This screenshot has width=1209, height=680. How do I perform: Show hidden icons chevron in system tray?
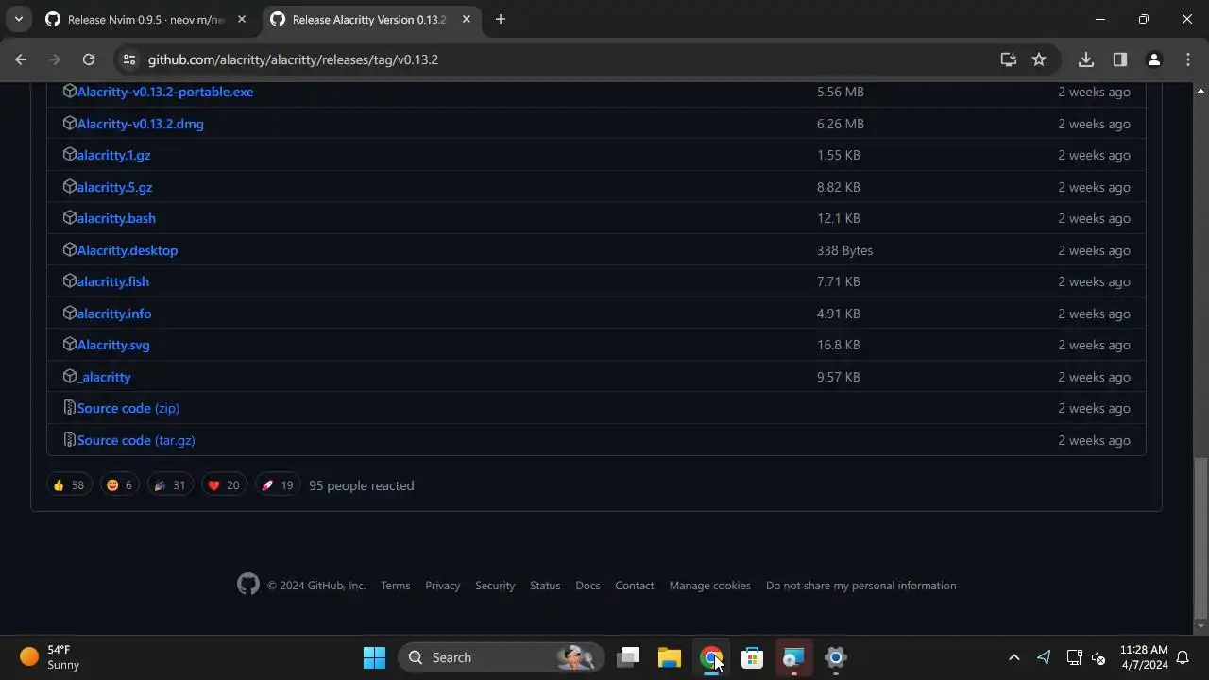1013,657
